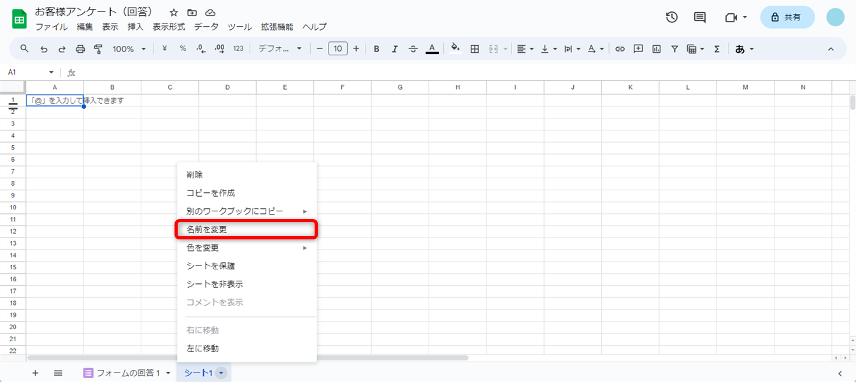The width and height of the screenshot is (856, 382).
Task: Switch to フォームの回答 1 tab
Action: 127,372
